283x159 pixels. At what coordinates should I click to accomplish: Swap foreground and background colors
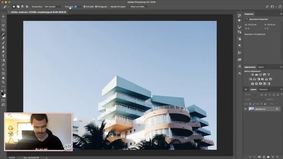5,91
